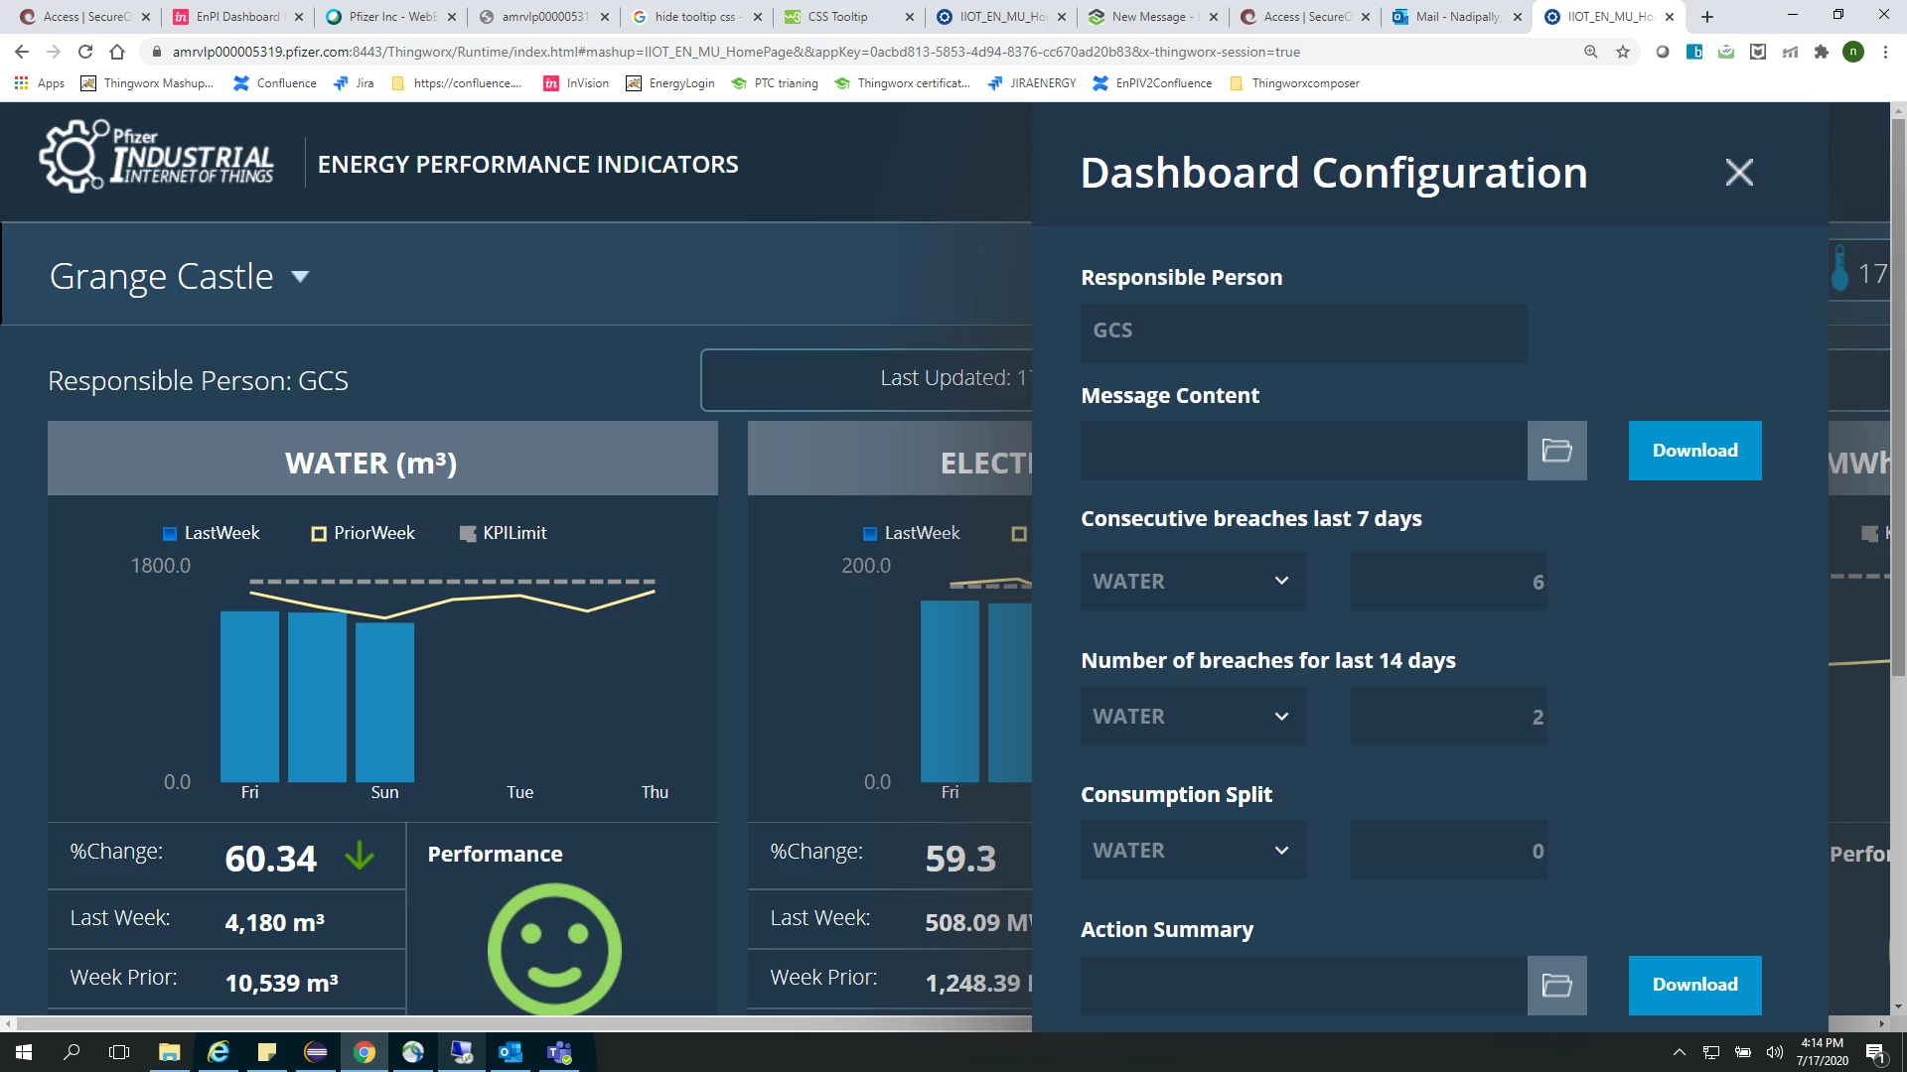Click folder browse icon for Message Content

click(x=1556, y=451)
